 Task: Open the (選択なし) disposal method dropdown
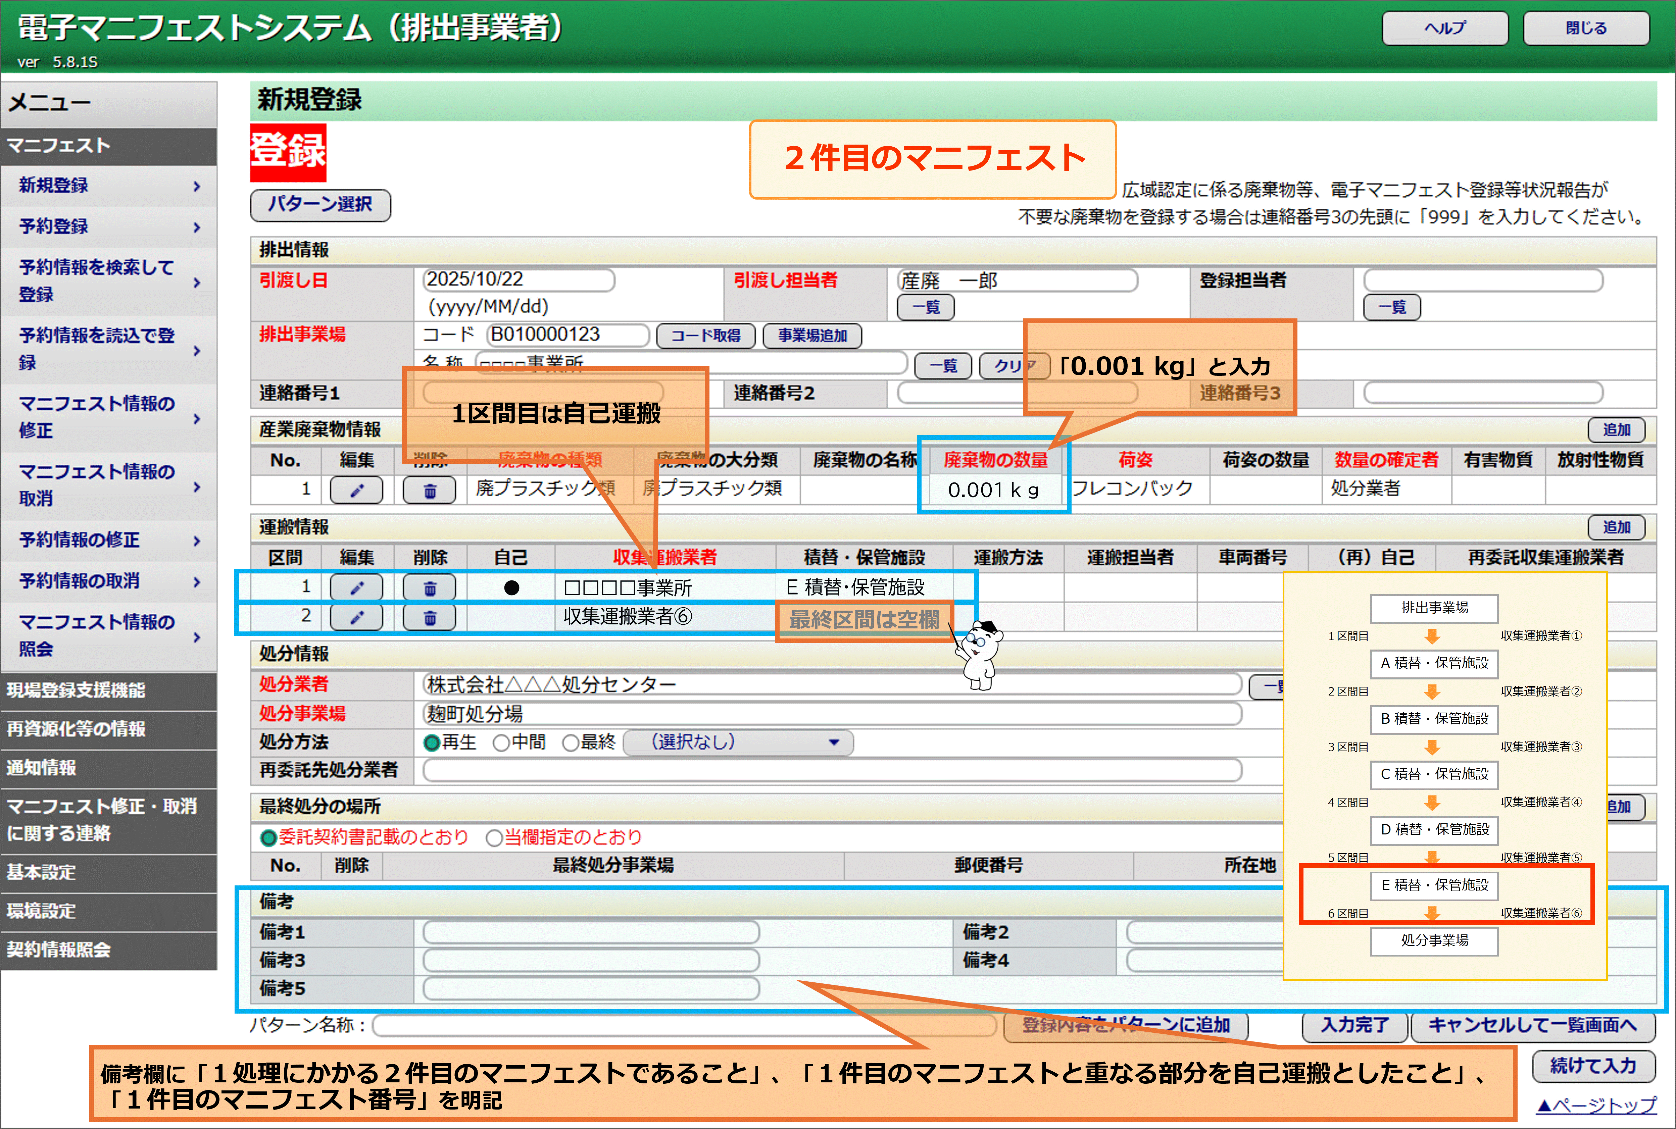coord(738,742)
